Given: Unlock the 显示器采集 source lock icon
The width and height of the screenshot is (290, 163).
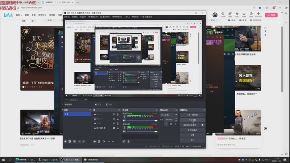Looking at the screenshot, I should click(x=117, y=128).
